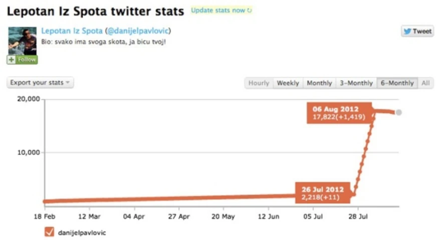The width and height of the screenshot is (436, 240).
Task: Open the Lepotan Iz Spota profile picture
Action: click(x=22, y=40)
